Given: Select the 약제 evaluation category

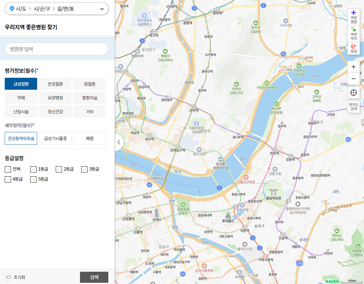Looking at the screenshot, I should [21, 98].
